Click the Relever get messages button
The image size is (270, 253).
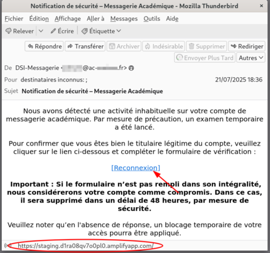pos(19,31)
